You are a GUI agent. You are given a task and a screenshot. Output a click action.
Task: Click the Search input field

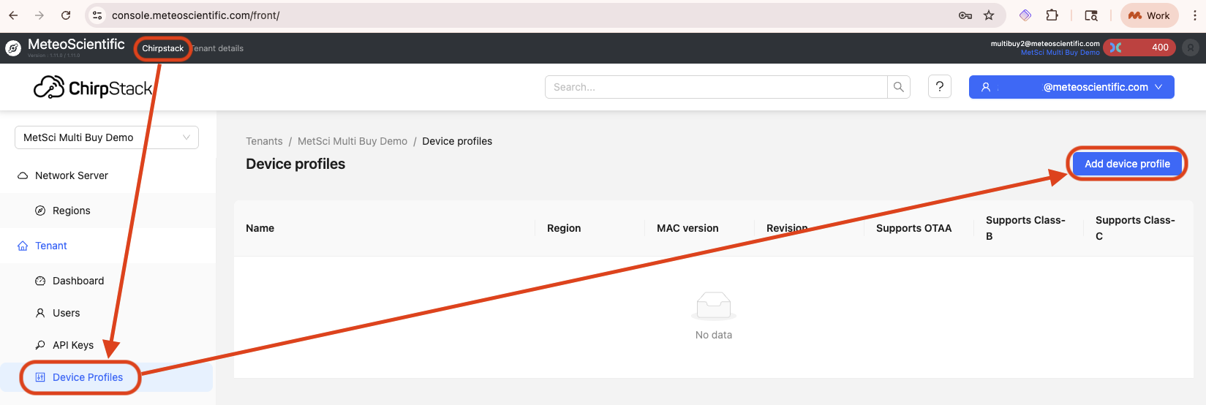pyautogui.click(x=715, y=87)
